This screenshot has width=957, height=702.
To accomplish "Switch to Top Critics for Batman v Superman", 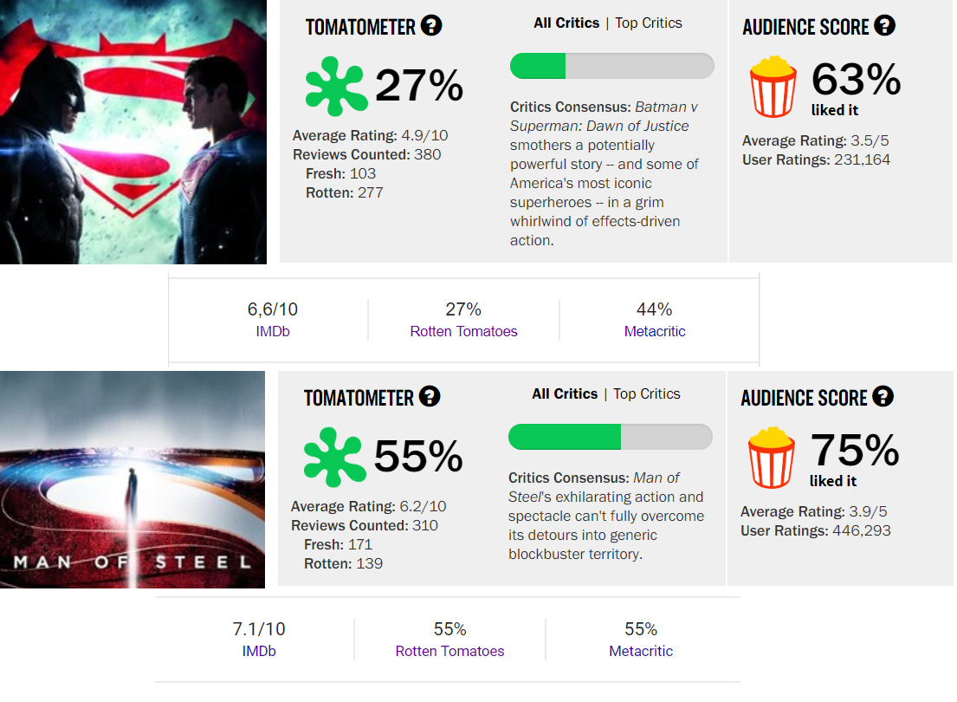I will coord(648,23).
